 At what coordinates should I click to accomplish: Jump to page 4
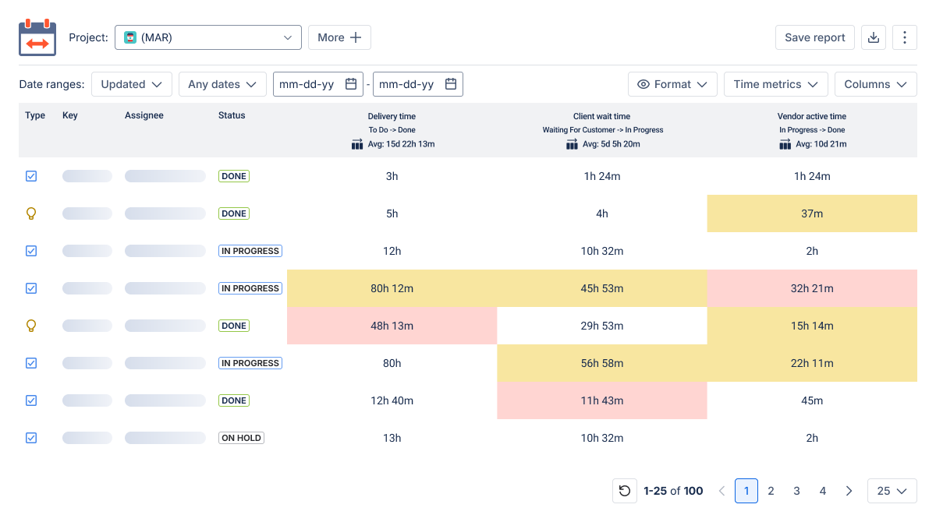[822, 491]
